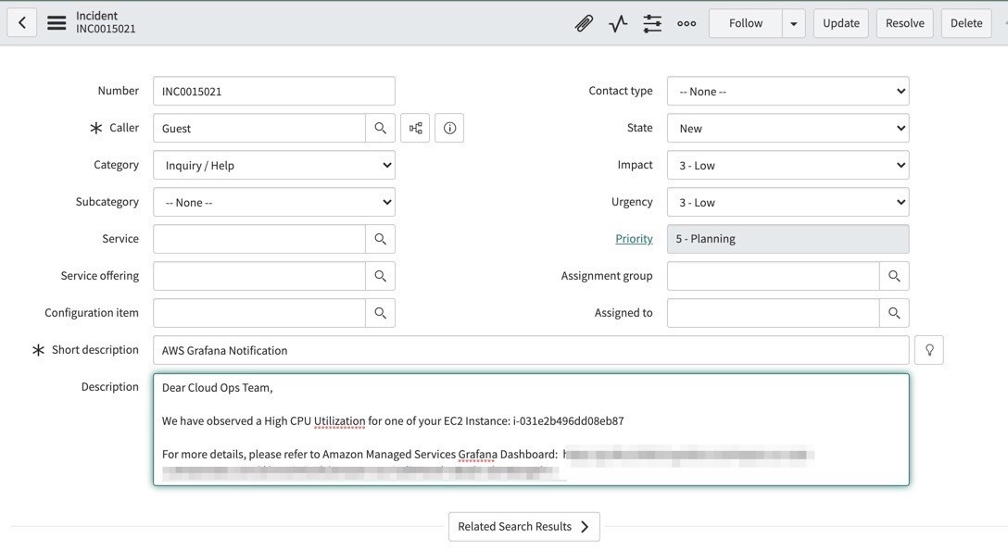Open the Category dropdown showing Inquiry / Help
Viewport: 1008px width, 551px height.
coord(274,165)
